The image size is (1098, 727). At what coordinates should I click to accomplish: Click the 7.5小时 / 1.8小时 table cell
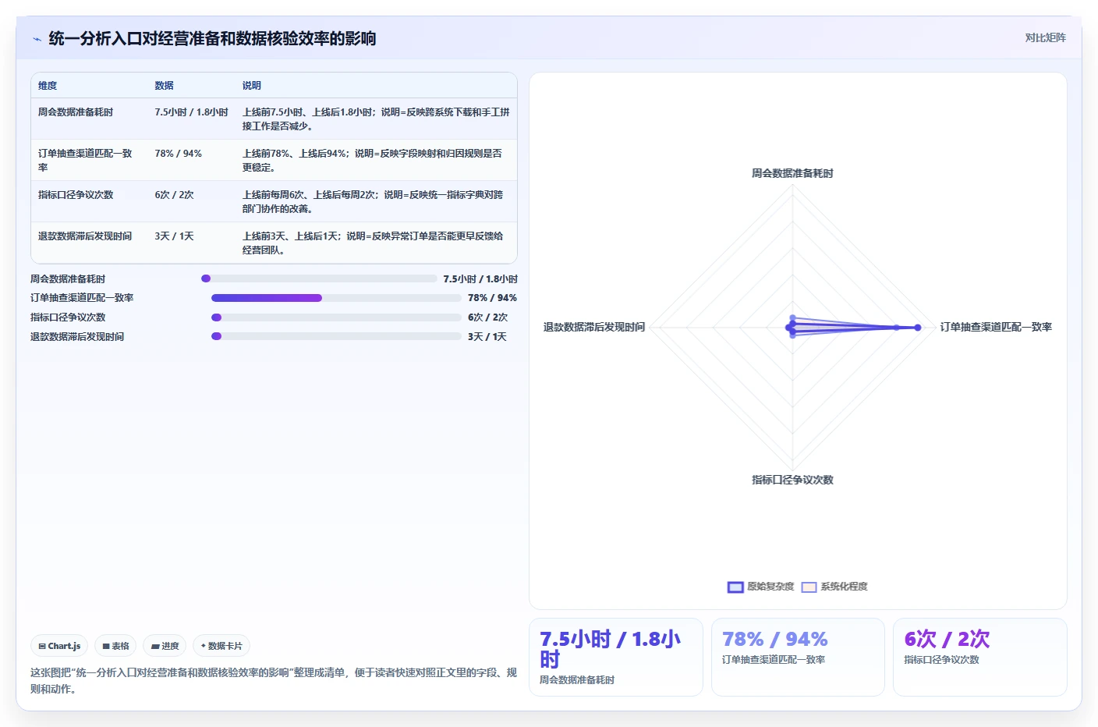[x=191, y=112]
